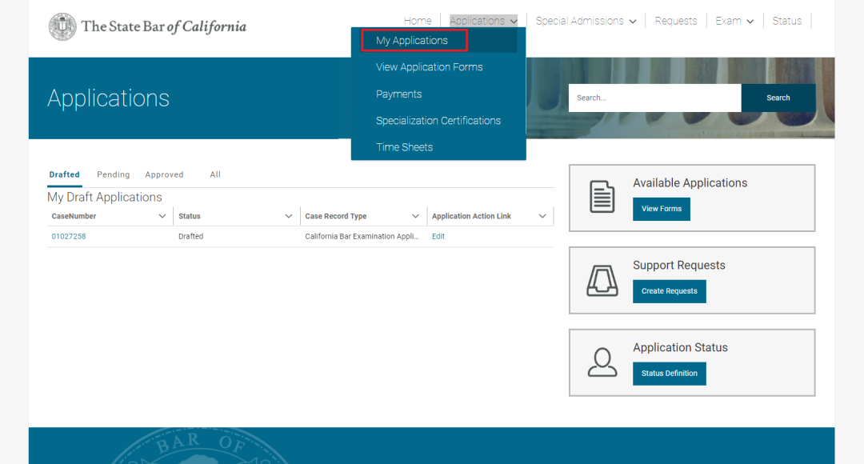The height and width of the screenshot is (464, 864).
Task: Click the Search button
Action: 778,98
